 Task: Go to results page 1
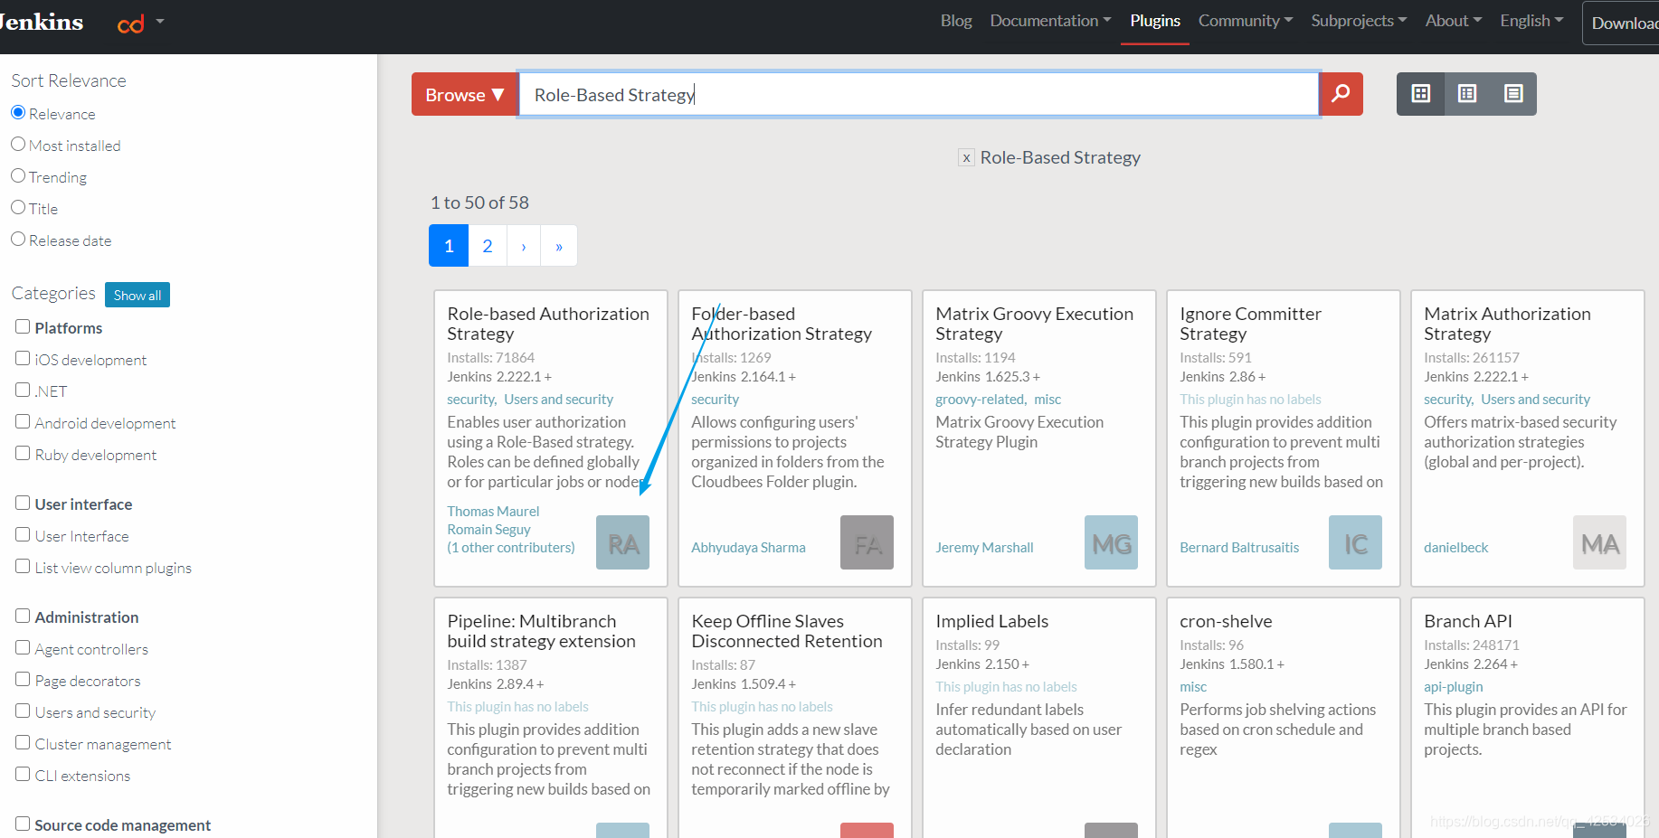pos(449,246)
